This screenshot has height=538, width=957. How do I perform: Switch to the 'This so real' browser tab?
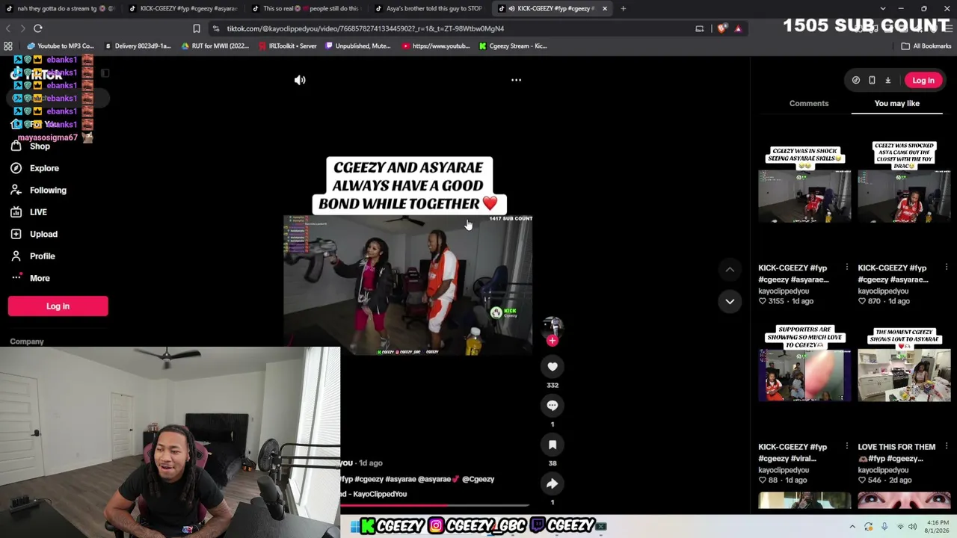(x=307, y=8)
